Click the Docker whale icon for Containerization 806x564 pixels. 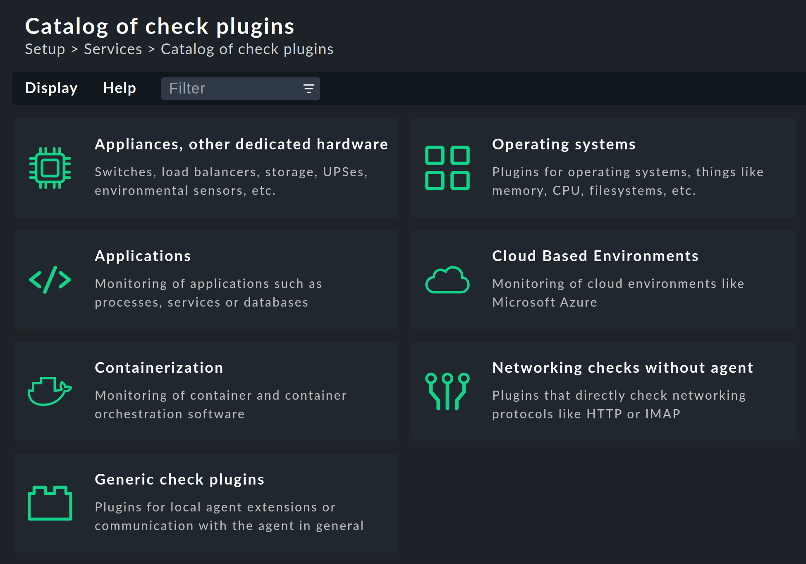[50, 392]
